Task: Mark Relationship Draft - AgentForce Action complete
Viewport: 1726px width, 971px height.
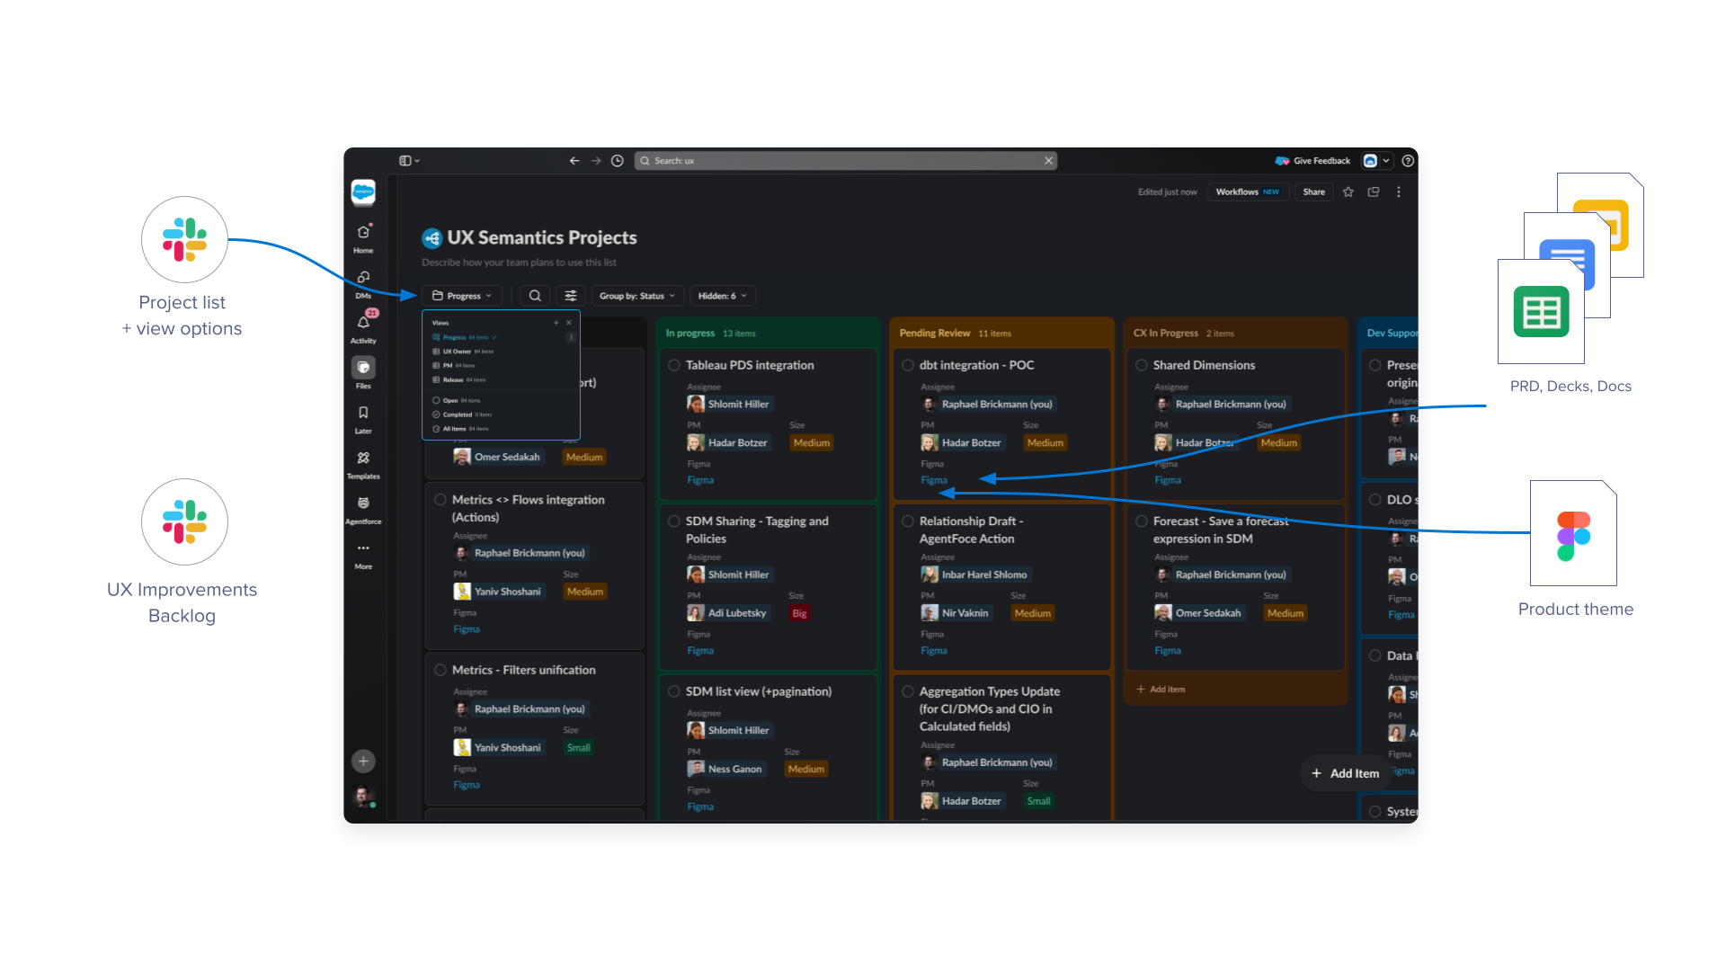Action: 908,521
